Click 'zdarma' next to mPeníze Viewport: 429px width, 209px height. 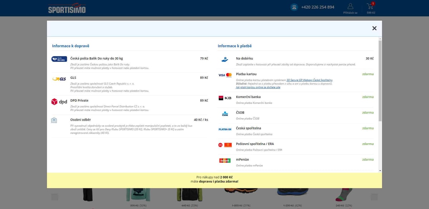tap(368, 160)
